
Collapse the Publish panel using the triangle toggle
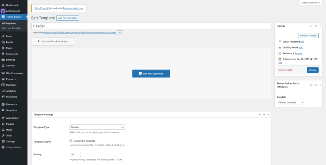click(321, 26)
